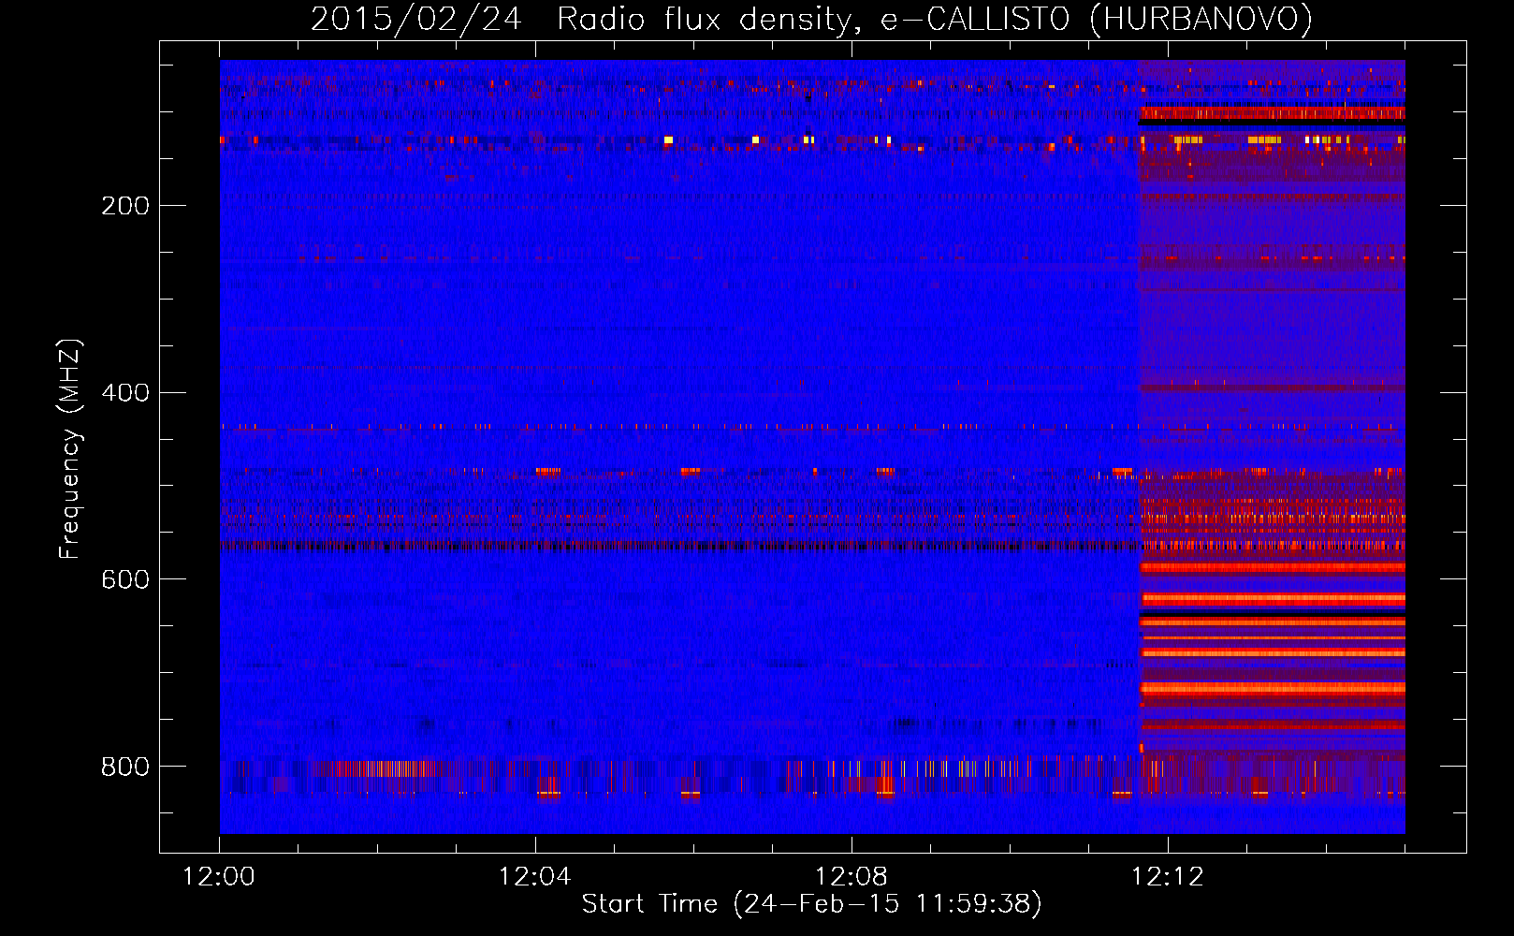This screenshot has width=1514, height=936.
Task: Click the 12:08 time tick label
Action: click(x=852, y=877)
